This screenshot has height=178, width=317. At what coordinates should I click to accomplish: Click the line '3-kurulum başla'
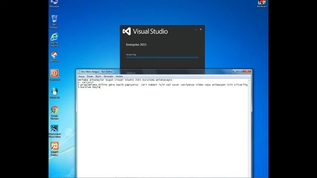89,87
